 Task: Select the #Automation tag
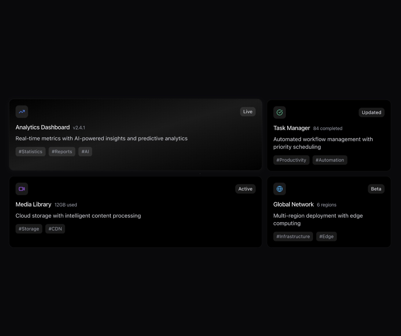point(330,160)
